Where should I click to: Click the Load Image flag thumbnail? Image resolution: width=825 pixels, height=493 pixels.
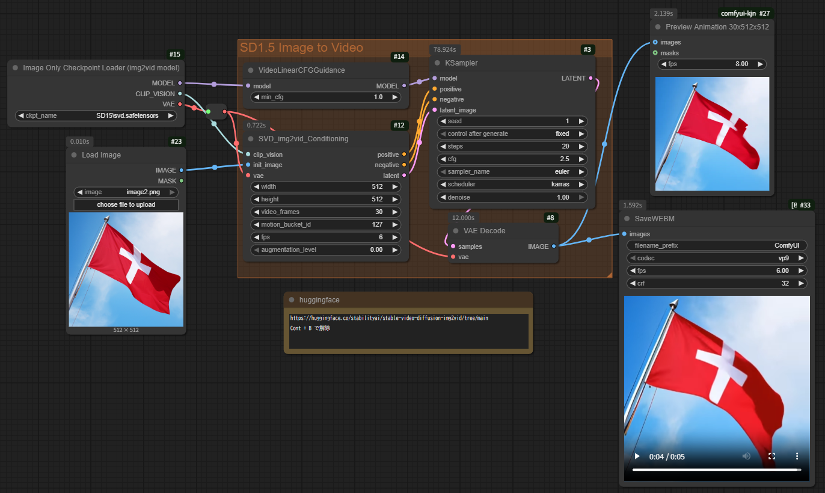pyautogui.click(x=126, y=269)
